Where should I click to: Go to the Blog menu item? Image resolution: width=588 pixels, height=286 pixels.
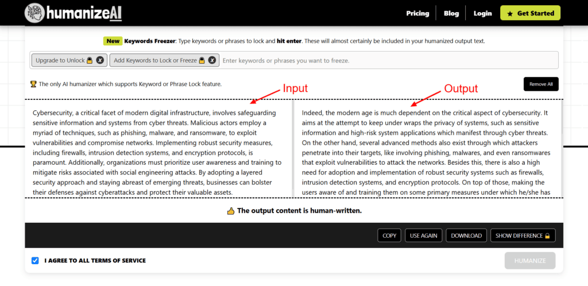451,13
